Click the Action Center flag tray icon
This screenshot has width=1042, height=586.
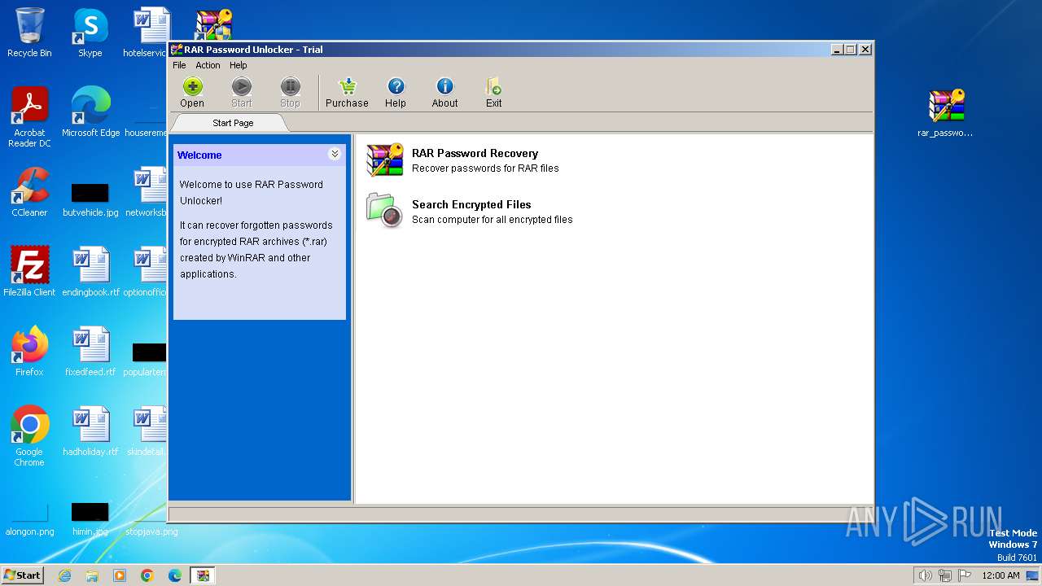pos(965,575)
